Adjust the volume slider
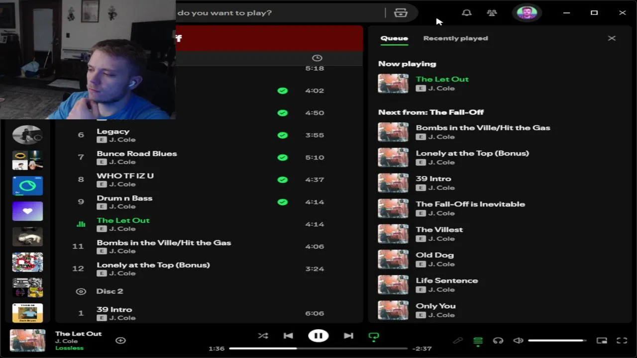 coord(557,341)
